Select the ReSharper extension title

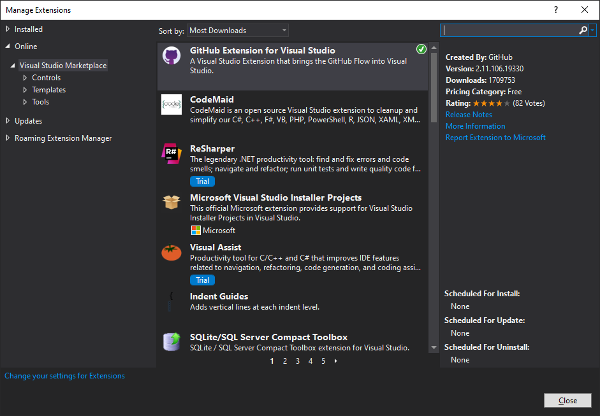pyautogui.click(x=212, y=148)
